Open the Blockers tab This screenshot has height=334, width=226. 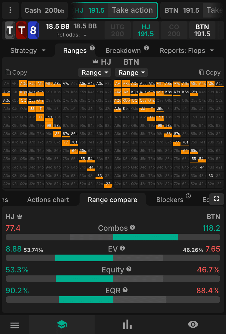click(x=170, y=199)
